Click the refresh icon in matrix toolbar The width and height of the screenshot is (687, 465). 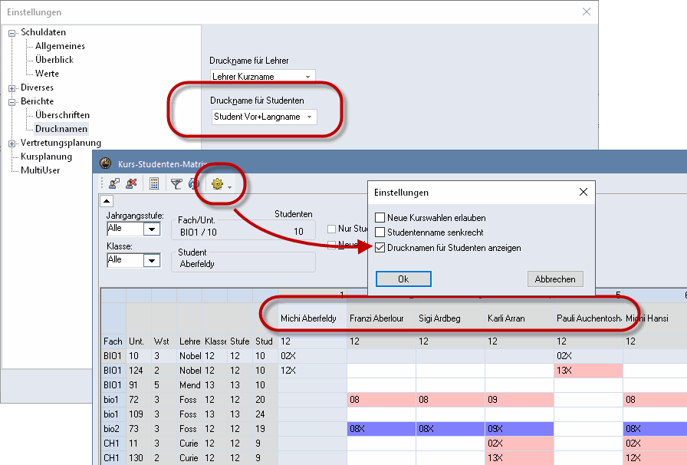pyautogui.click(x=193, y=184)
